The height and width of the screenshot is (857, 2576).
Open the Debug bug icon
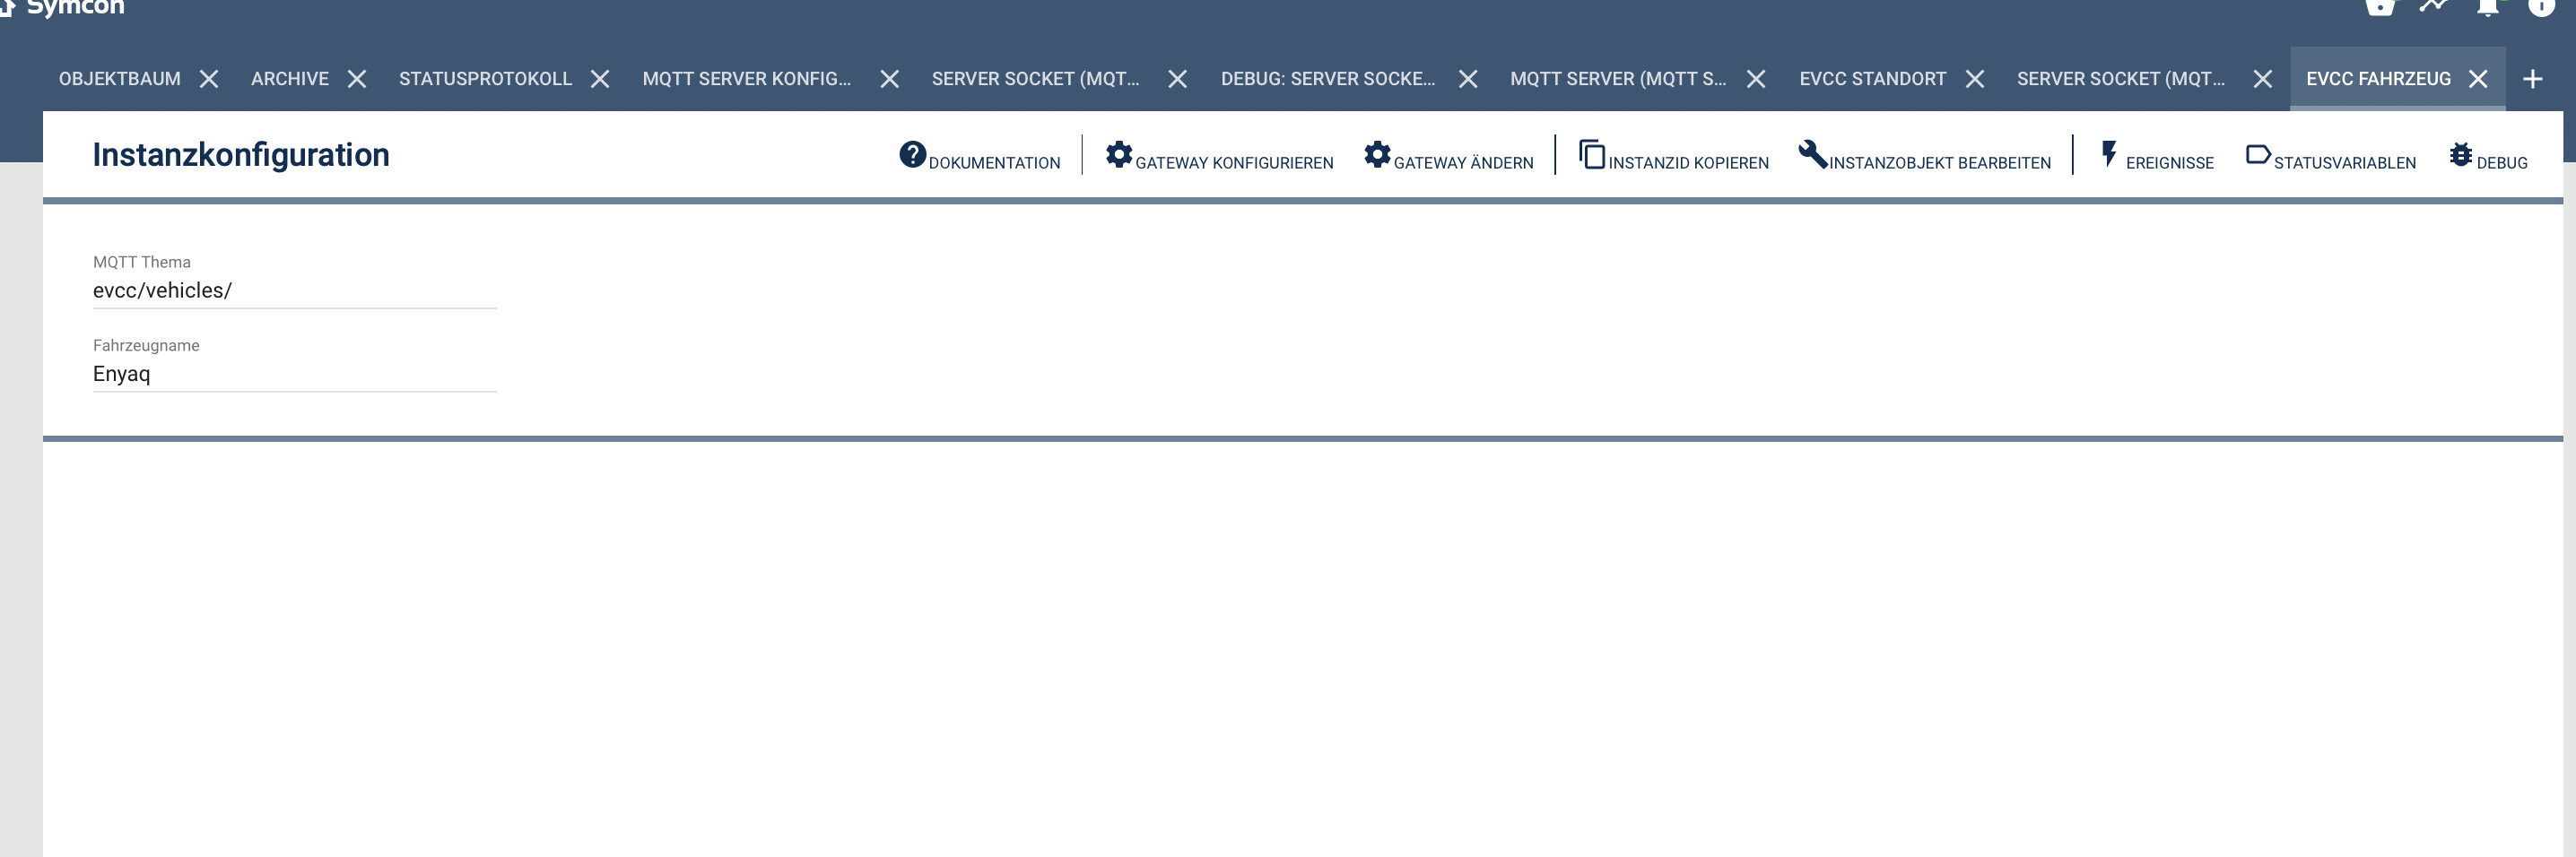(x=2460, y=155)
